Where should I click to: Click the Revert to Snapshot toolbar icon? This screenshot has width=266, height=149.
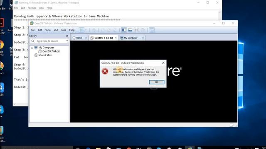pyautogui.click(x=109, y=30)
